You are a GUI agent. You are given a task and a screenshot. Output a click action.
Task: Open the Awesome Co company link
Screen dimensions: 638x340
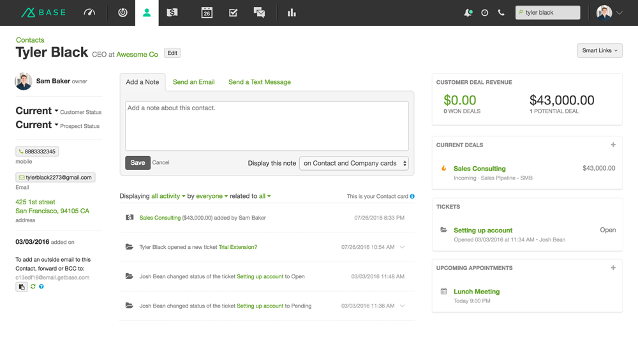coord(137,54)
